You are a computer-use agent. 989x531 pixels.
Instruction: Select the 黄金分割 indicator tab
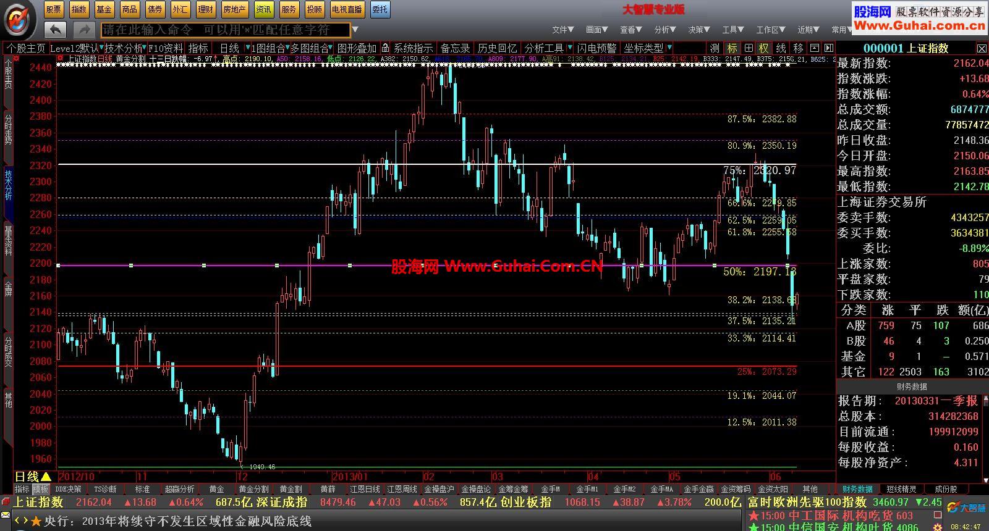(x=253, y=489)
